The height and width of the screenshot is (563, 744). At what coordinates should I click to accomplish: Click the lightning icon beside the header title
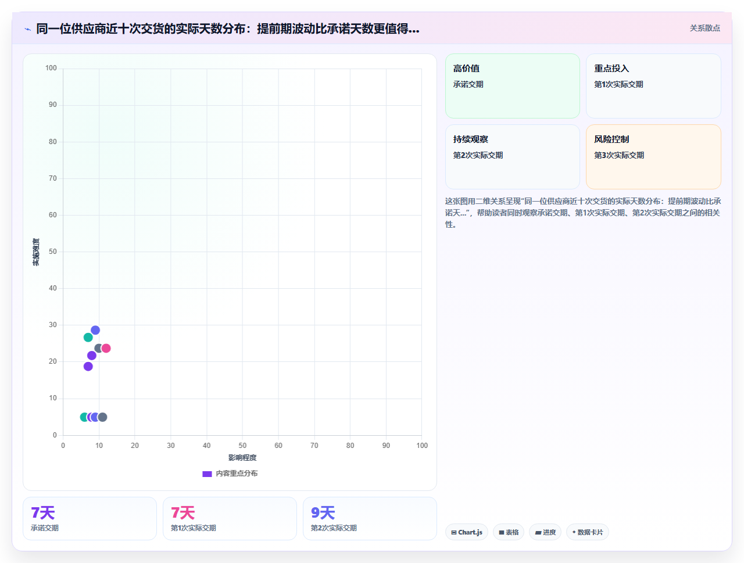(x=27, y=29)
